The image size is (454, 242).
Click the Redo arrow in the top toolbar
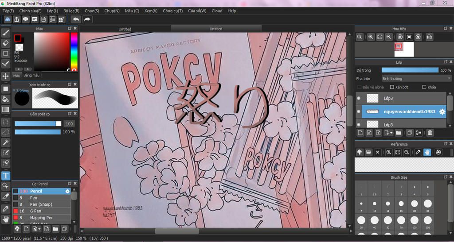coord(87,19)
